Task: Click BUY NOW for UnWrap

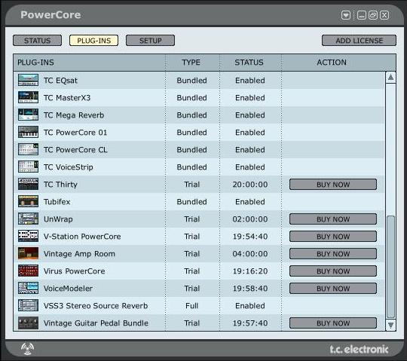Action: pos(333,219)
